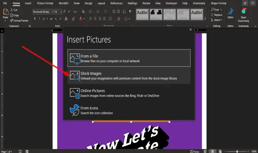Screen dimensions: 258x153
Task: Click Replace in the Editing group
Action: (216, 15)
